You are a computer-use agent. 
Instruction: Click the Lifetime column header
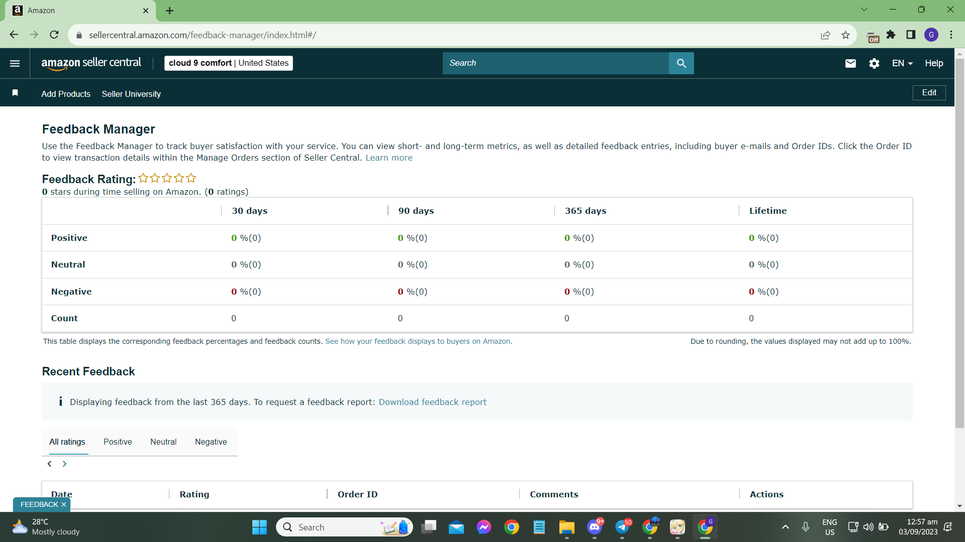pyautogui.click(x=768, y=211)
